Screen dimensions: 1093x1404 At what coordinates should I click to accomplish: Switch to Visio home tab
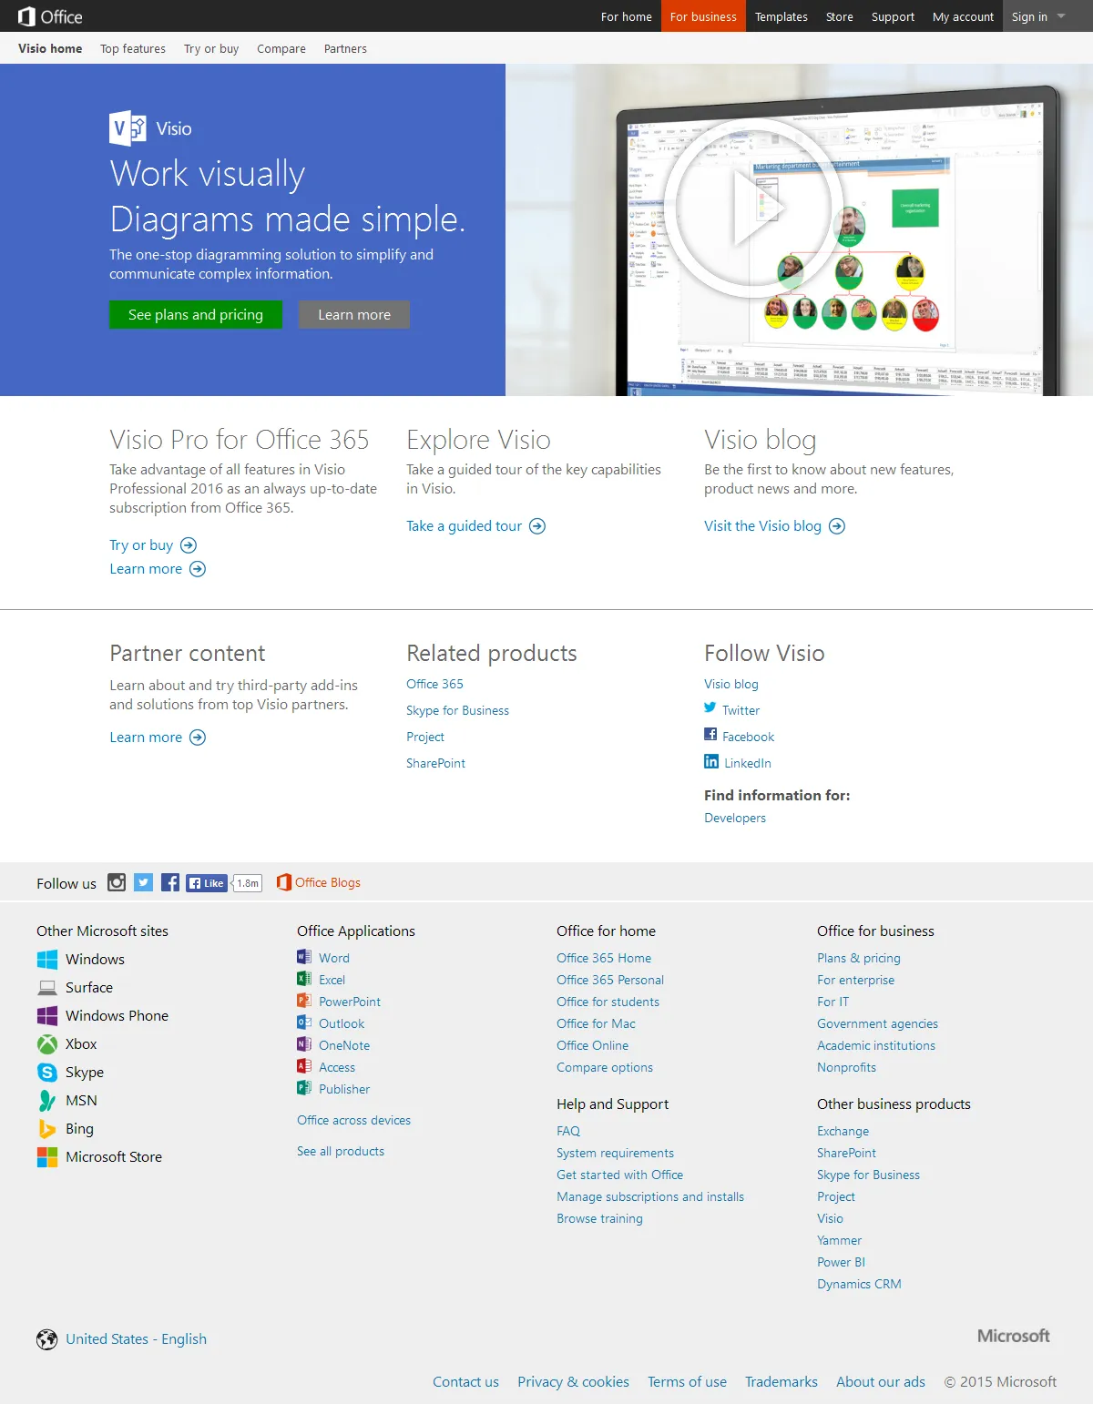[x=50, y=49]
